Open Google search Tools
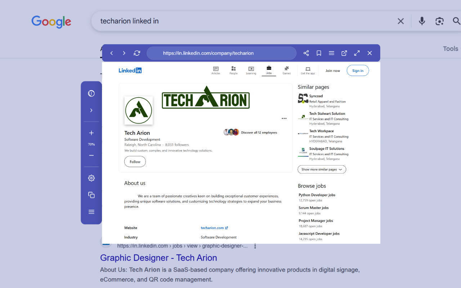The width and height of the screenshot is (461, 288). [451, 49]
